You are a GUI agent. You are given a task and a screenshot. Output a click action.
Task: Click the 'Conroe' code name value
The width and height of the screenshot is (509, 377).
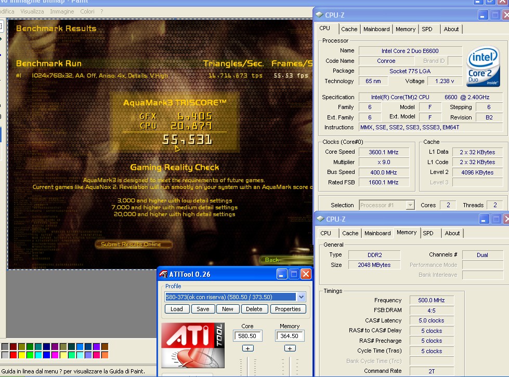(x=386, y=61)
